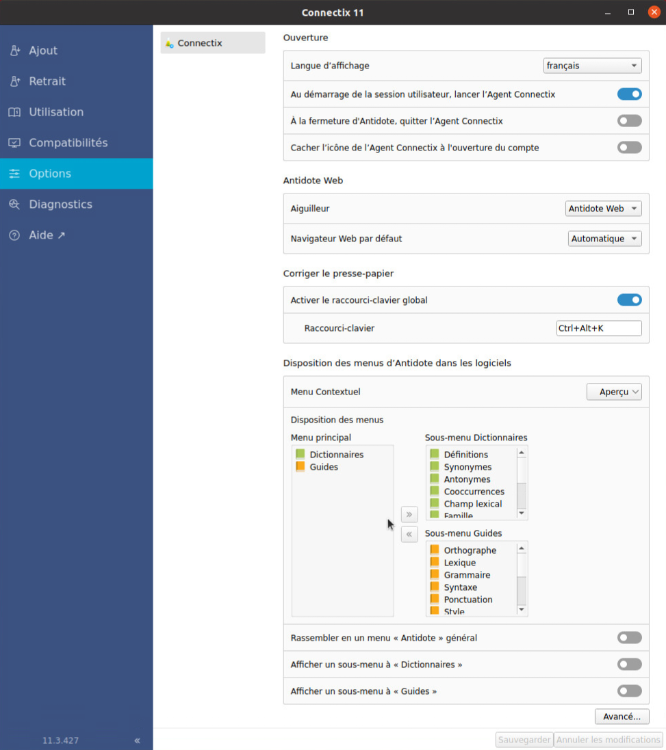Expand the Aiguilleur dropdown

[x=604, y=209]
